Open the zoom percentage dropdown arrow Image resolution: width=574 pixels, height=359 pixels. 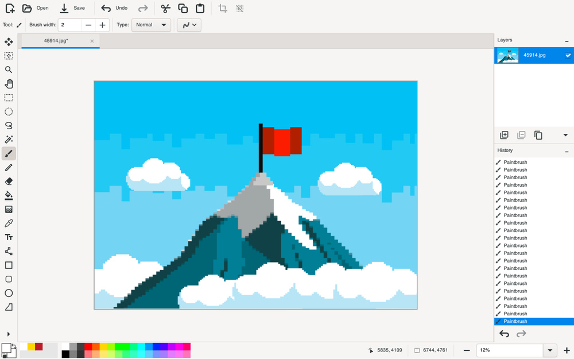coord(549,350)
